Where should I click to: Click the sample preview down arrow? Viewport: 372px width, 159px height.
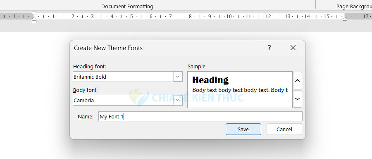click(298, 99)
